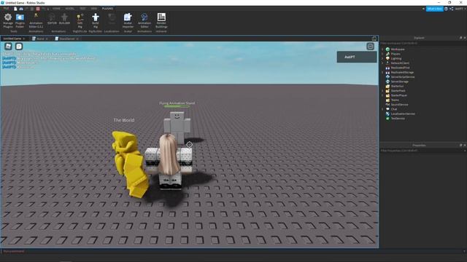Pin the Properties panel
This screenshot has height=262, width=467.
coord(460,146)
